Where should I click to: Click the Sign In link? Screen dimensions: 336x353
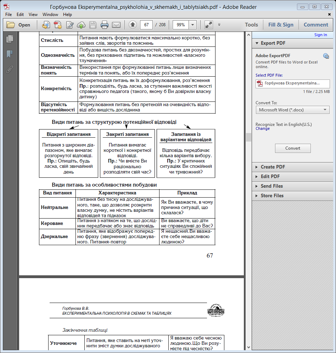pos(320,35)
